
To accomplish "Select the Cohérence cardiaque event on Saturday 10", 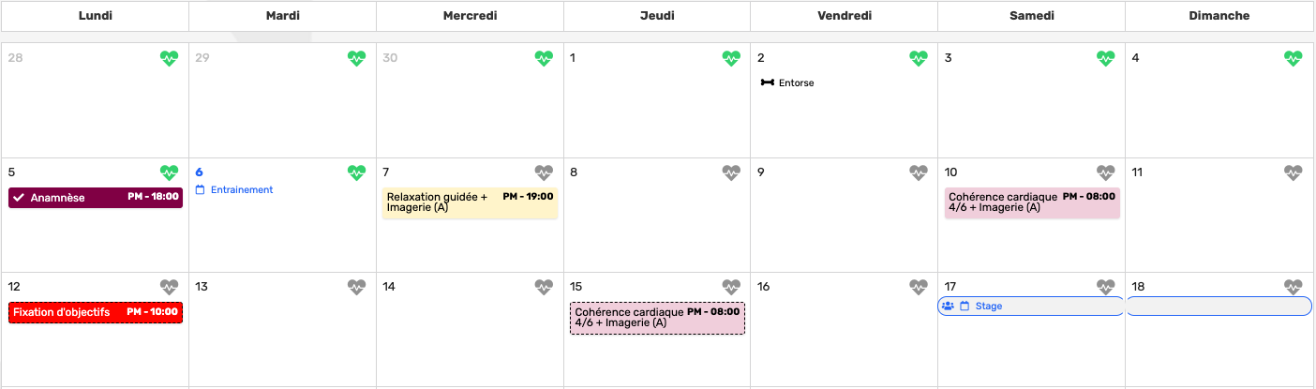I will pyautogui.click(x=1032, y=202).
